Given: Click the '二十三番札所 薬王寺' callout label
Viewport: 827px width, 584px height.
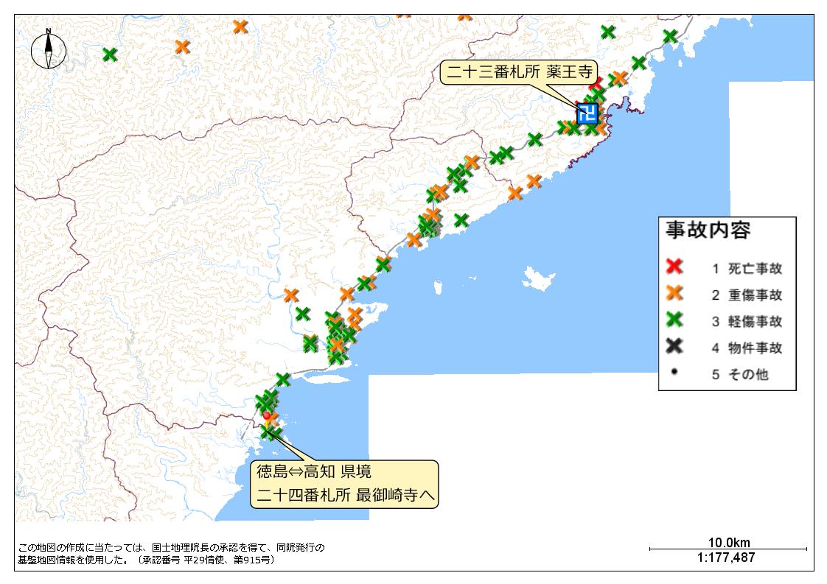Looking at the screenshot, I should [520, 71].
